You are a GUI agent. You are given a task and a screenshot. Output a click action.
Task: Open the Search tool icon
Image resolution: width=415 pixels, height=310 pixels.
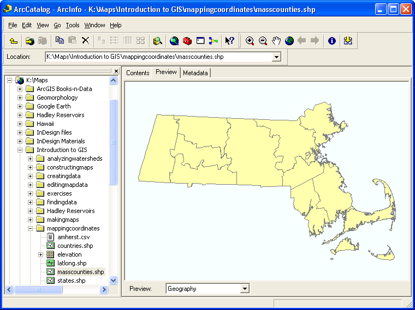158,41
